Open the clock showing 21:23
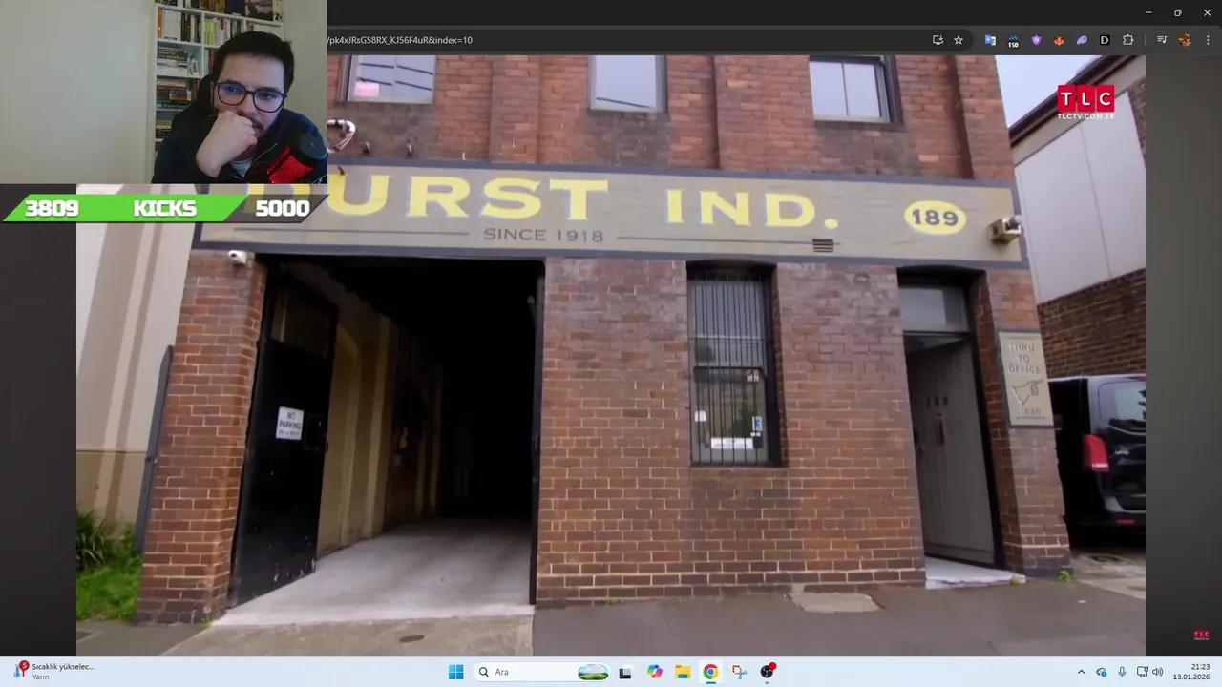Image resolution: width=1222 pixels, height=687 pixels. tap(1191, 672)
